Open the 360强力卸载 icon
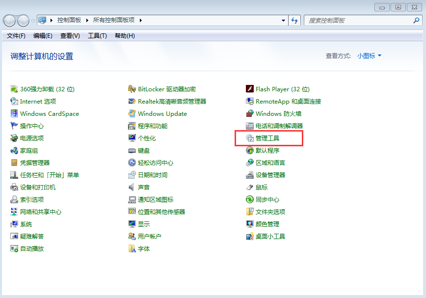Image resolution: width=426 pixels, height=298 pixels. [x=14, y=89]
